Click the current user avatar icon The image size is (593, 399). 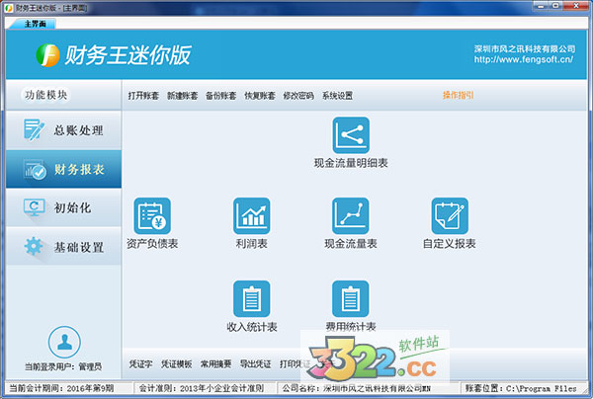tap(64, 343)
